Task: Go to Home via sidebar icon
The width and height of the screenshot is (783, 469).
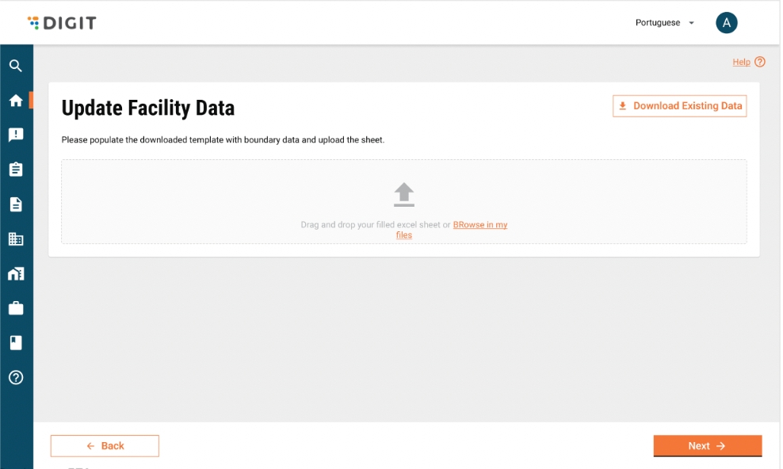Action: [15, 101]
